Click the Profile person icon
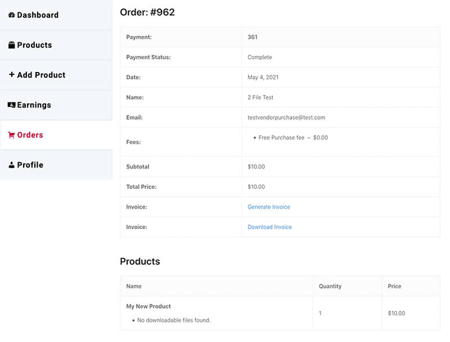 pyautogui.click(x=11, y=165)
